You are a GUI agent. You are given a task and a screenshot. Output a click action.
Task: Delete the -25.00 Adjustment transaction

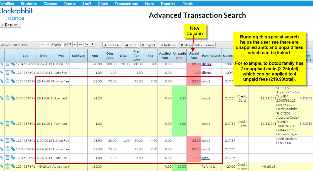pyautogui.click(x=8, y=166)
